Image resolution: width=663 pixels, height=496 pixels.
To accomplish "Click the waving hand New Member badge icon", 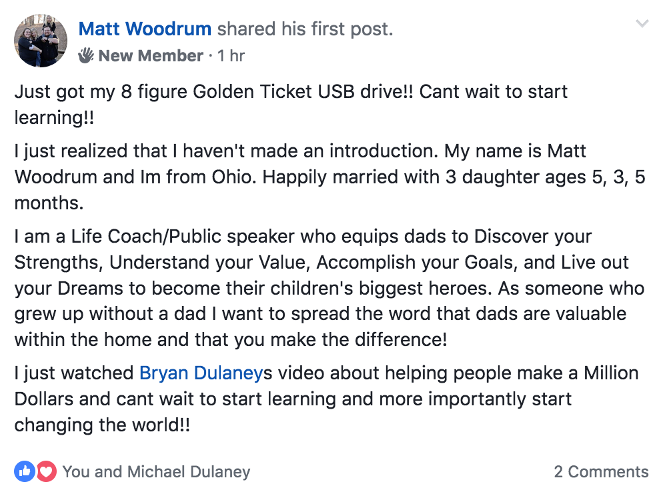I will [86, 55].
